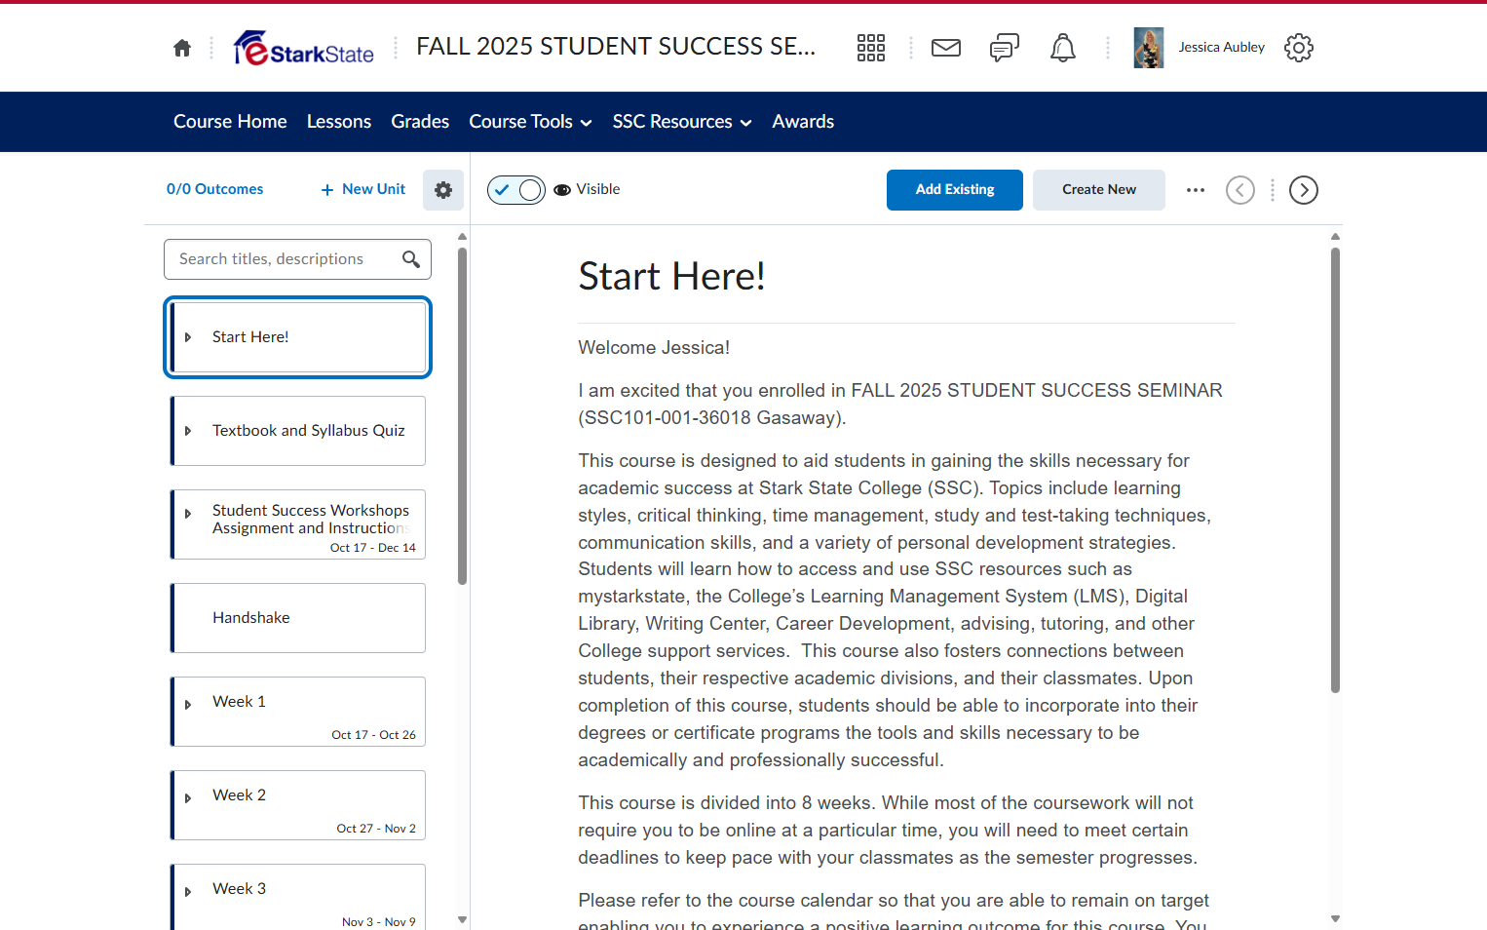The width and height of the screenshot is (1487, 930).
Task: Expand the Week 2 unit
Action: (188, 798)
